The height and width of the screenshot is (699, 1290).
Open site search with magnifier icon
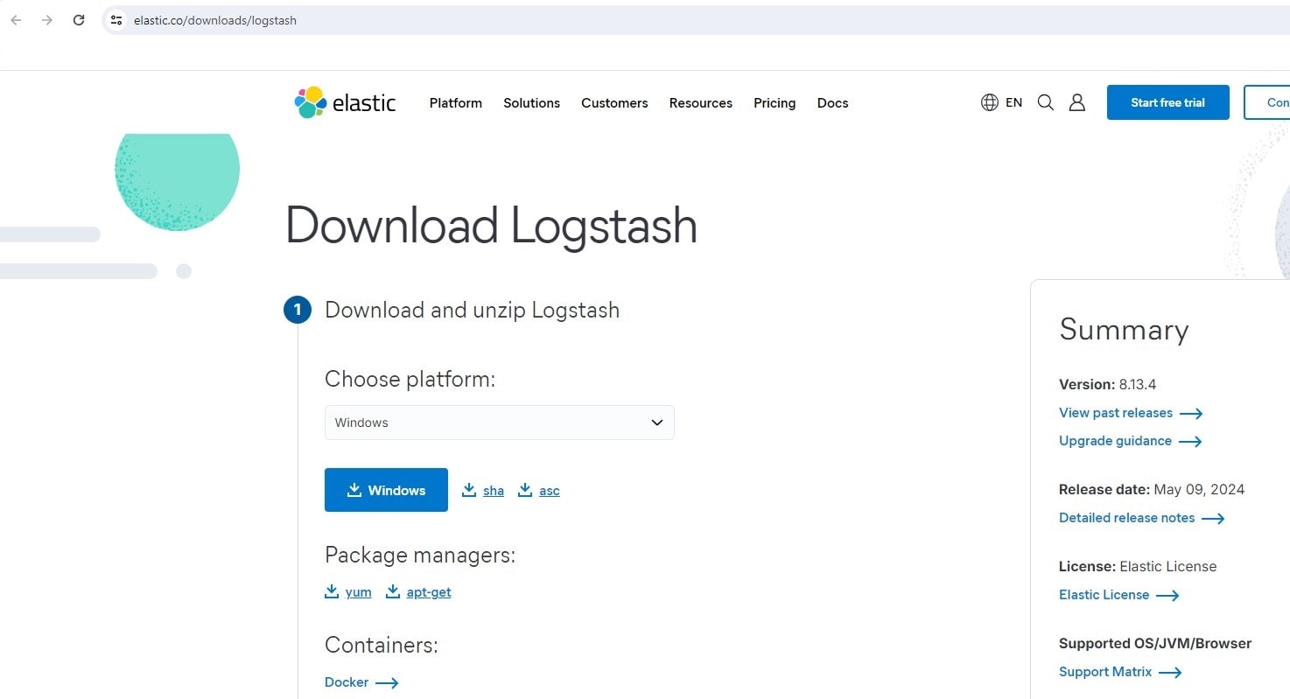pos(1045,102)
